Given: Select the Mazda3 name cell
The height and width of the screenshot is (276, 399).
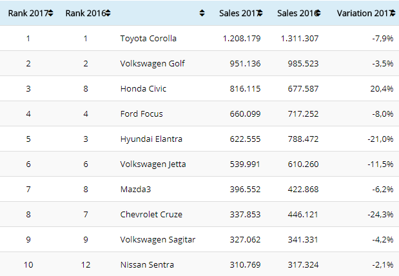Looking at the screenshot, I should 135,190.
